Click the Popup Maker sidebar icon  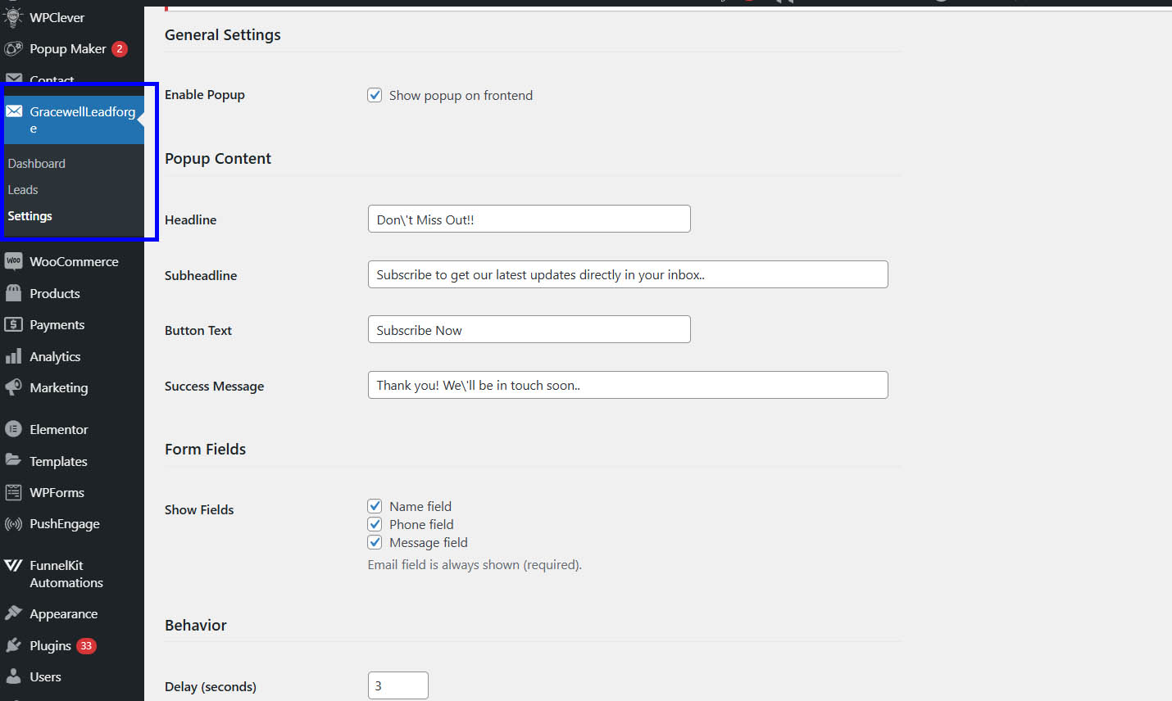coord(13,49)
